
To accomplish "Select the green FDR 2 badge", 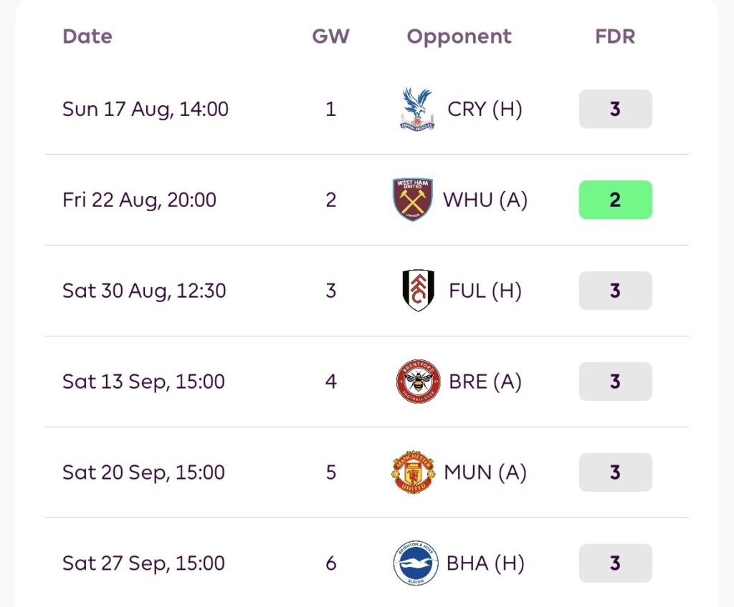I will coord(615,200).
